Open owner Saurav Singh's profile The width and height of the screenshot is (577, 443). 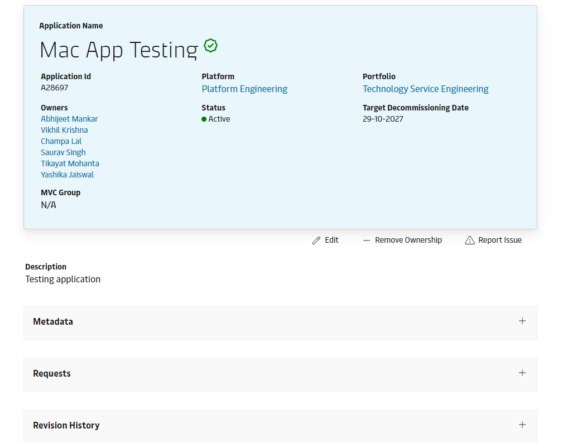click(x=63, y=153)
